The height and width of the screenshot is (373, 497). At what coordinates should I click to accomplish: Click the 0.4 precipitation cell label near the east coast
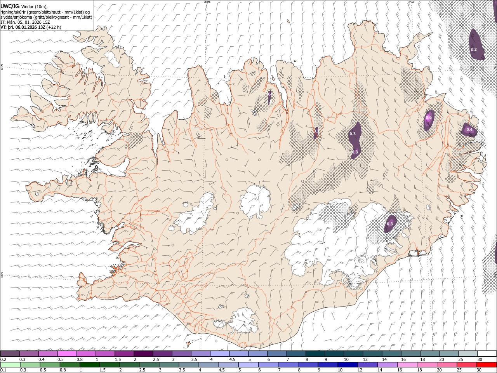tap(469, 129)
